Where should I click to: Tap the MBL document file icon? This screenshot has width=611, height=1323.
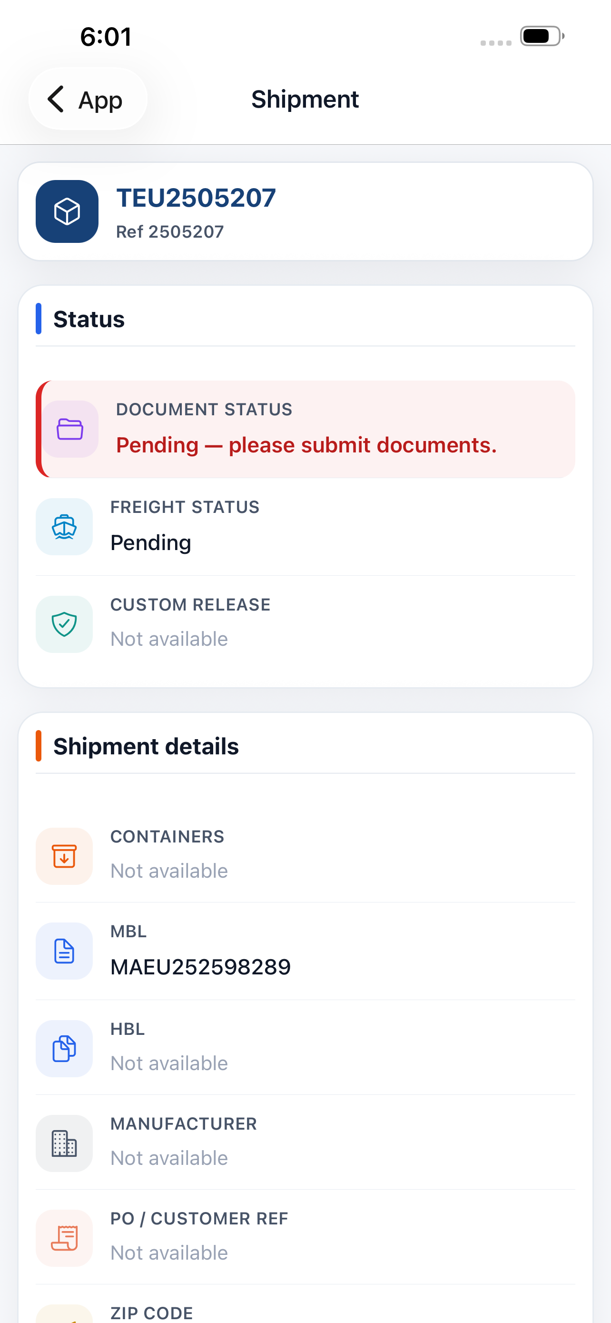[x=64, y=951]
